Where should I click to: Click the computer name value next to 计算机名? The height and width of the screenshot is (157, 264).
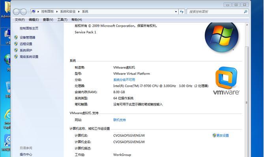129,135
